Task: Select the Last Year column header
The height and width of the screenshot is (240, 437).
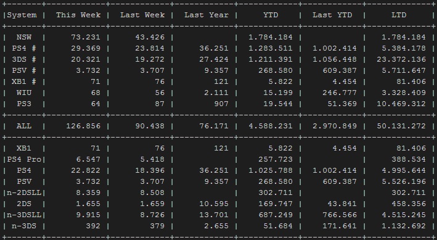Action: (x=206, y=15)
